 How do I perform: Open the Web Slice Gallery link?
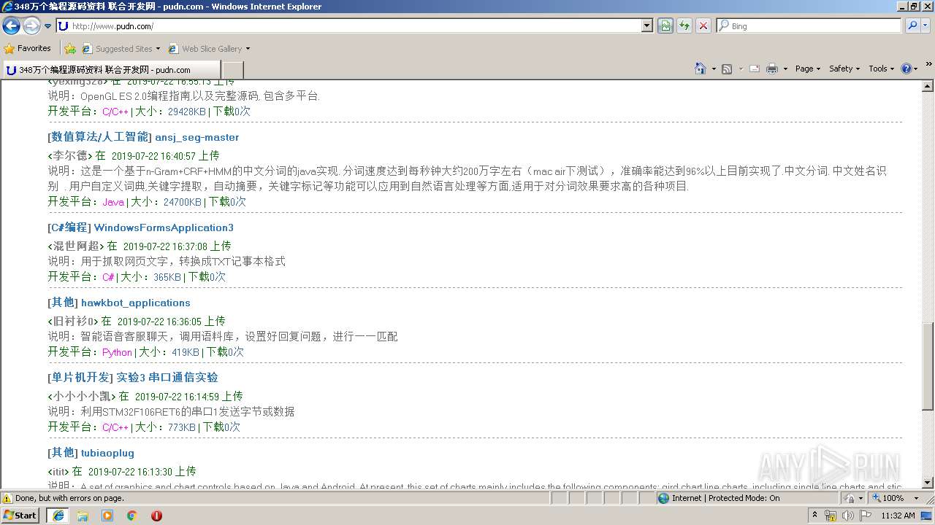pos(205,49)
